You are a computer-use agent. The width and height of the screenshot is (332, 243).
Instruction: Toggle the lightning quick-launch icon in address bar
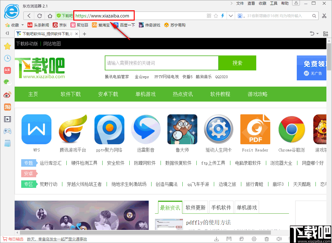222,16
